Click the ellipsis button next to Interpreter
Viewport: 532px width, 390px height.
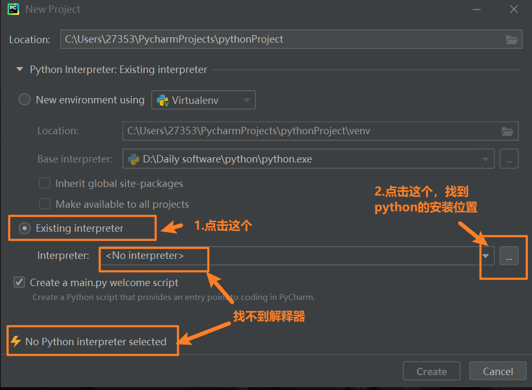(x=509, y=256)
